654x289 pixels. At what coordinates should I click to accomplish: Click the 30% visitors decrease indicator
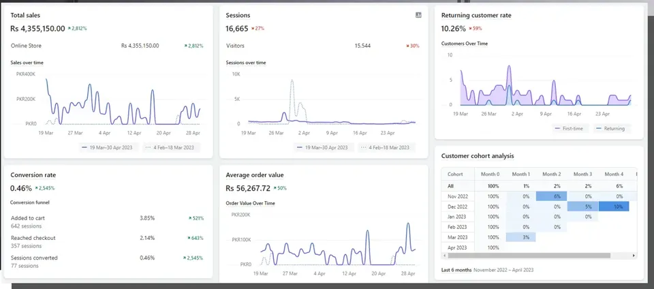[413, 46]
